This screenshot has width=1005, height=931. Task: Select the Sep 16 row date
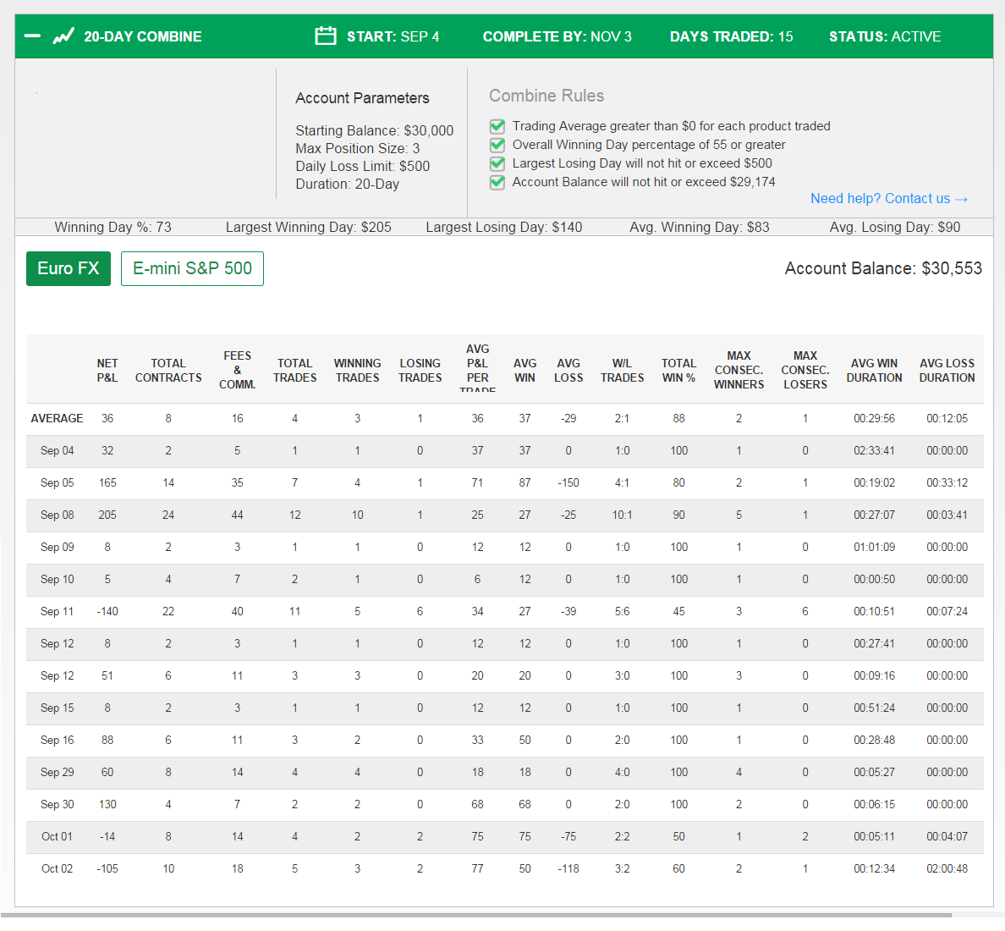tap(57, 739)
